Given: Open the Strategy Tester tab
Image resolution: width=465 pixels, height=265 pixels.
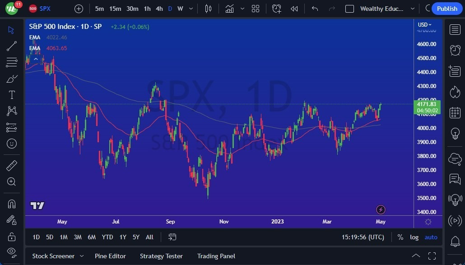Looking at the screenshot, I should click(x=161, y=256).
